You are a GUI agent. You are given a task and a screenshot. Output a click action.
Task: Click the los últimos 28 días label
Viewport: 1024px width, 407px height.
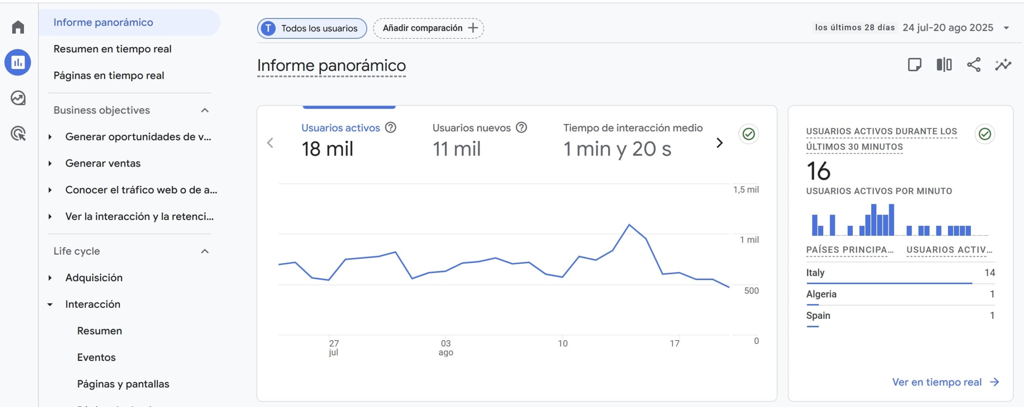point(855,28)
